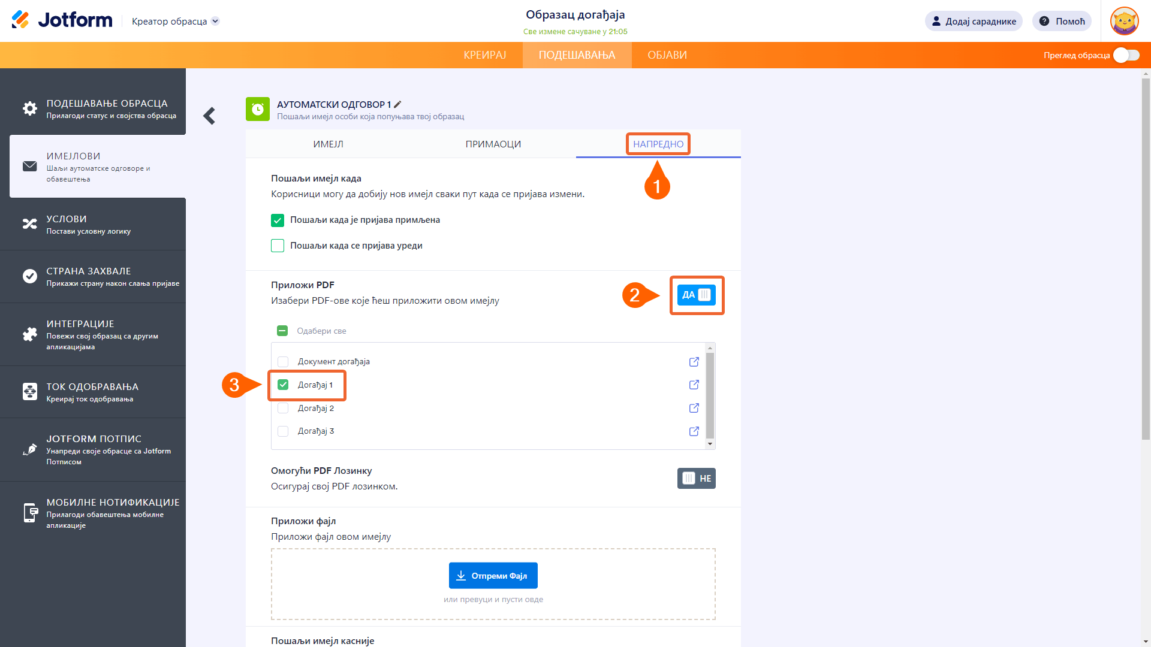Open Догађај 2 PDF via external link icon
1151x647 pixels.
(x=694, y=408)
